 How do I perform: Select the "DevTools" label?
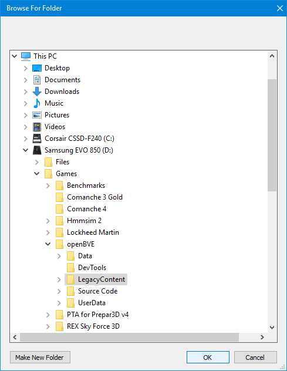coord(92,268)
